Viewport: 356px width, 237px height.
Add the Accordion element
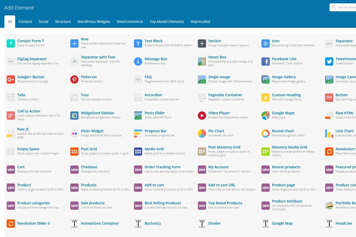(x=153, y=95)
